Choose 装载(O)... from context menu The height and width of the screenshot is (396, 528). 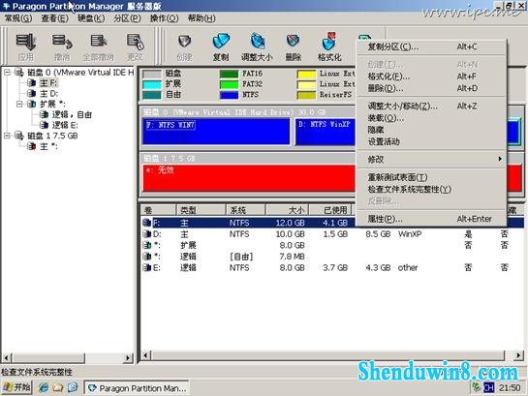click(431, 118)
